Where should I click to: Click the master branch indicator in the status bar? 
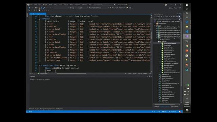(x=173, y=112)
